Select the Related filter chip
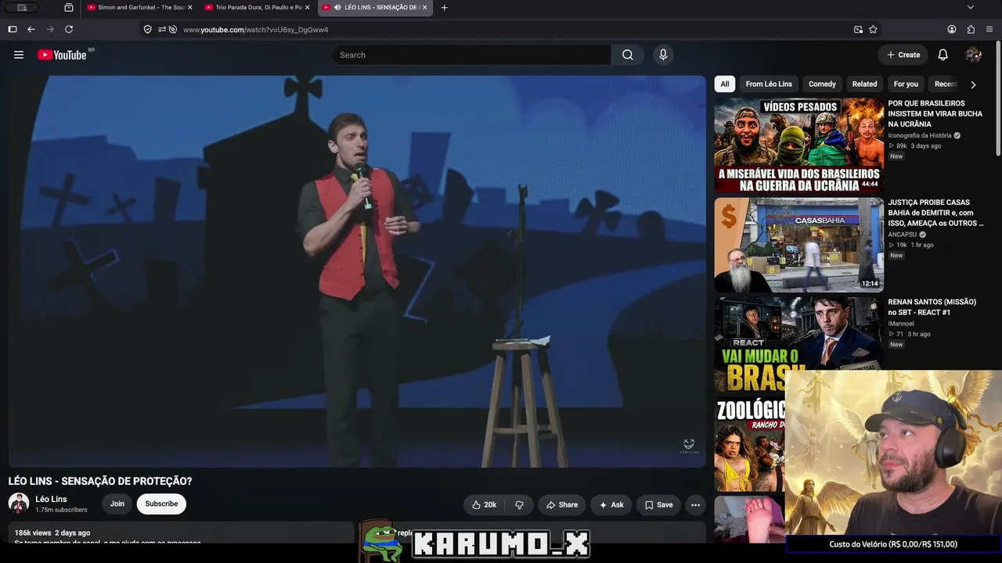 [865, 84]
